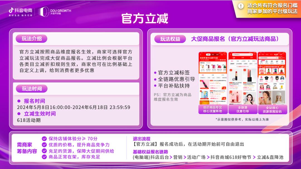The image size is (301, 169).
Task: Tap the "..." more options icon top right
Action: tap(225, 54)
